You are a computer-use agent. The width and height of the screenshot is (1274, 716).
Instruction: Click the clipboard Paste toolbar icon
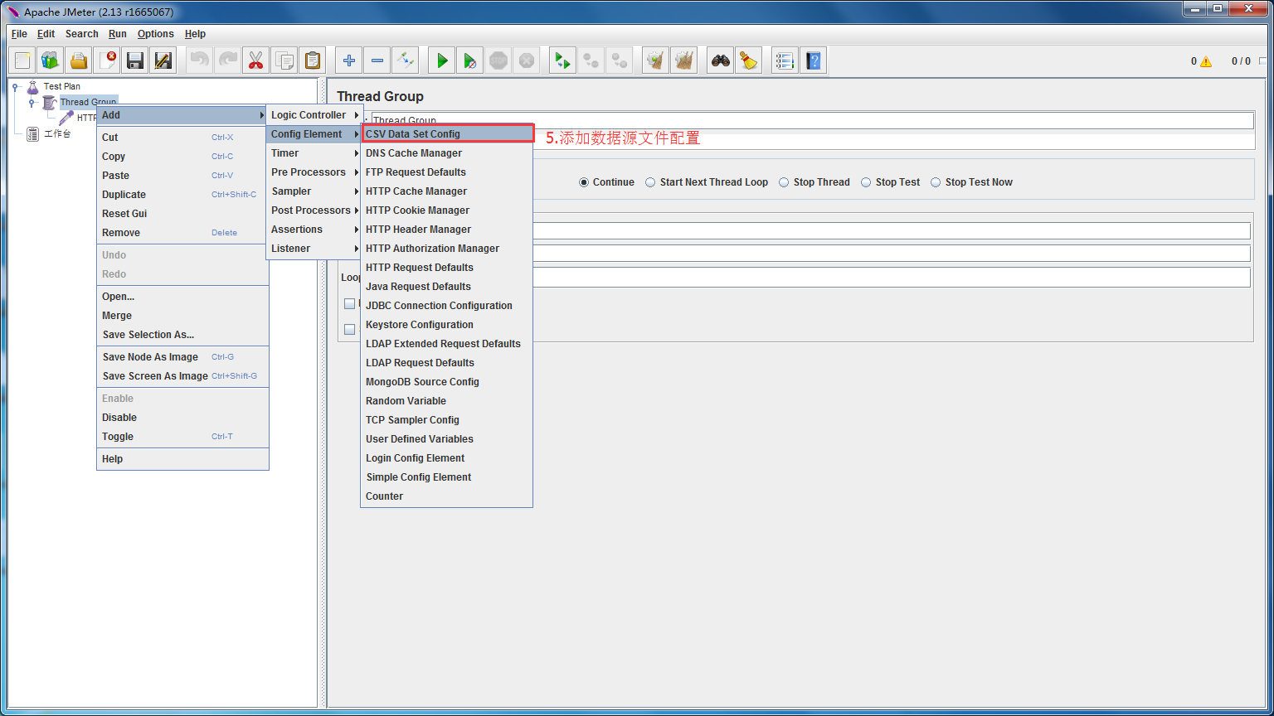pyautogui.click(x=313, y=60)
